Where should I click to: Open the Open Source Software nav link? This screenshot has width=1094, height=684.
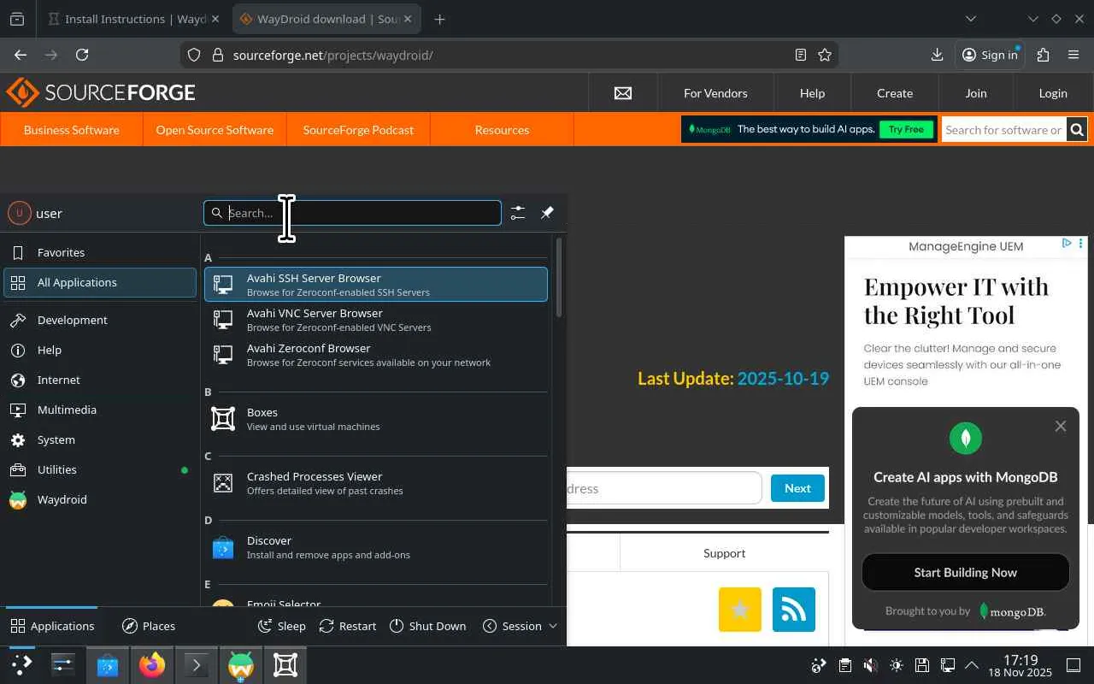[x=215, y=130]
